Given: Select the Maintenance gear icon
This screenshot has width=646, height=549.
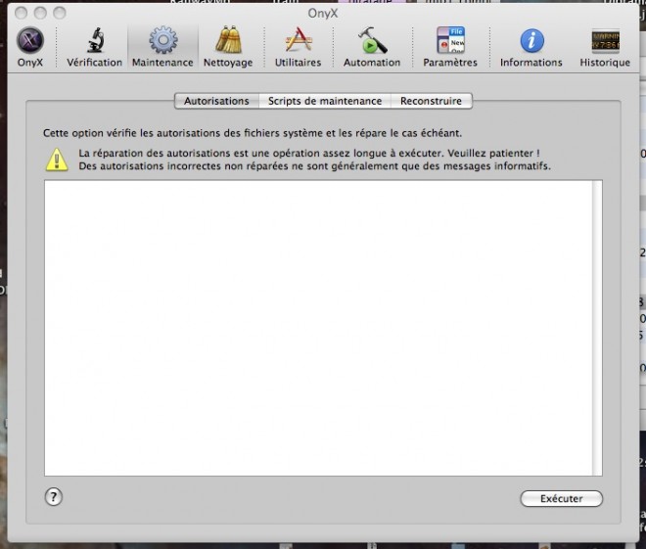Looking at the screenshot, I should tap(163, 40).
